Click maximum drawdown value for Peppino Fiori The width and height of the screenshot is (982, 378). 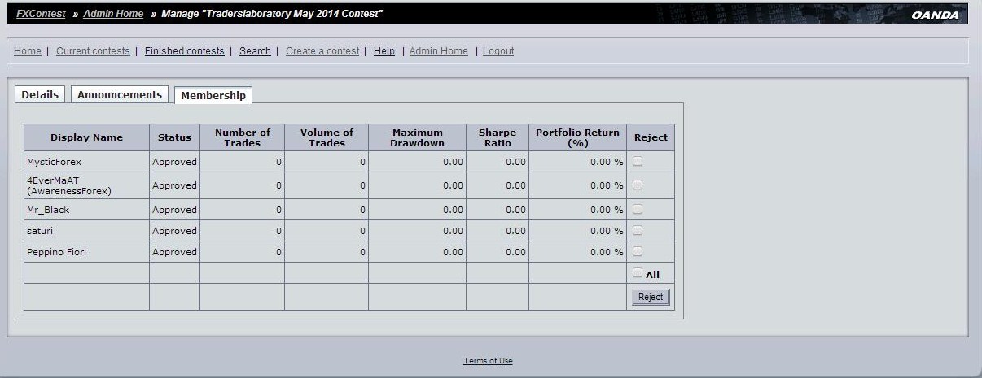tap(453, 252)
